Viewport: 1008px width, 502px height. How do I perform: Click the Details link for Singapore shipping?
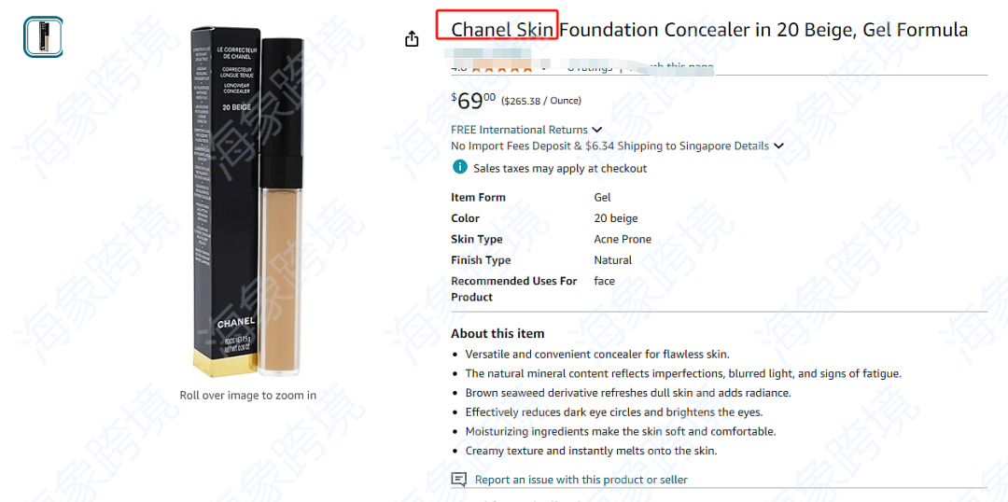[751, 146]
